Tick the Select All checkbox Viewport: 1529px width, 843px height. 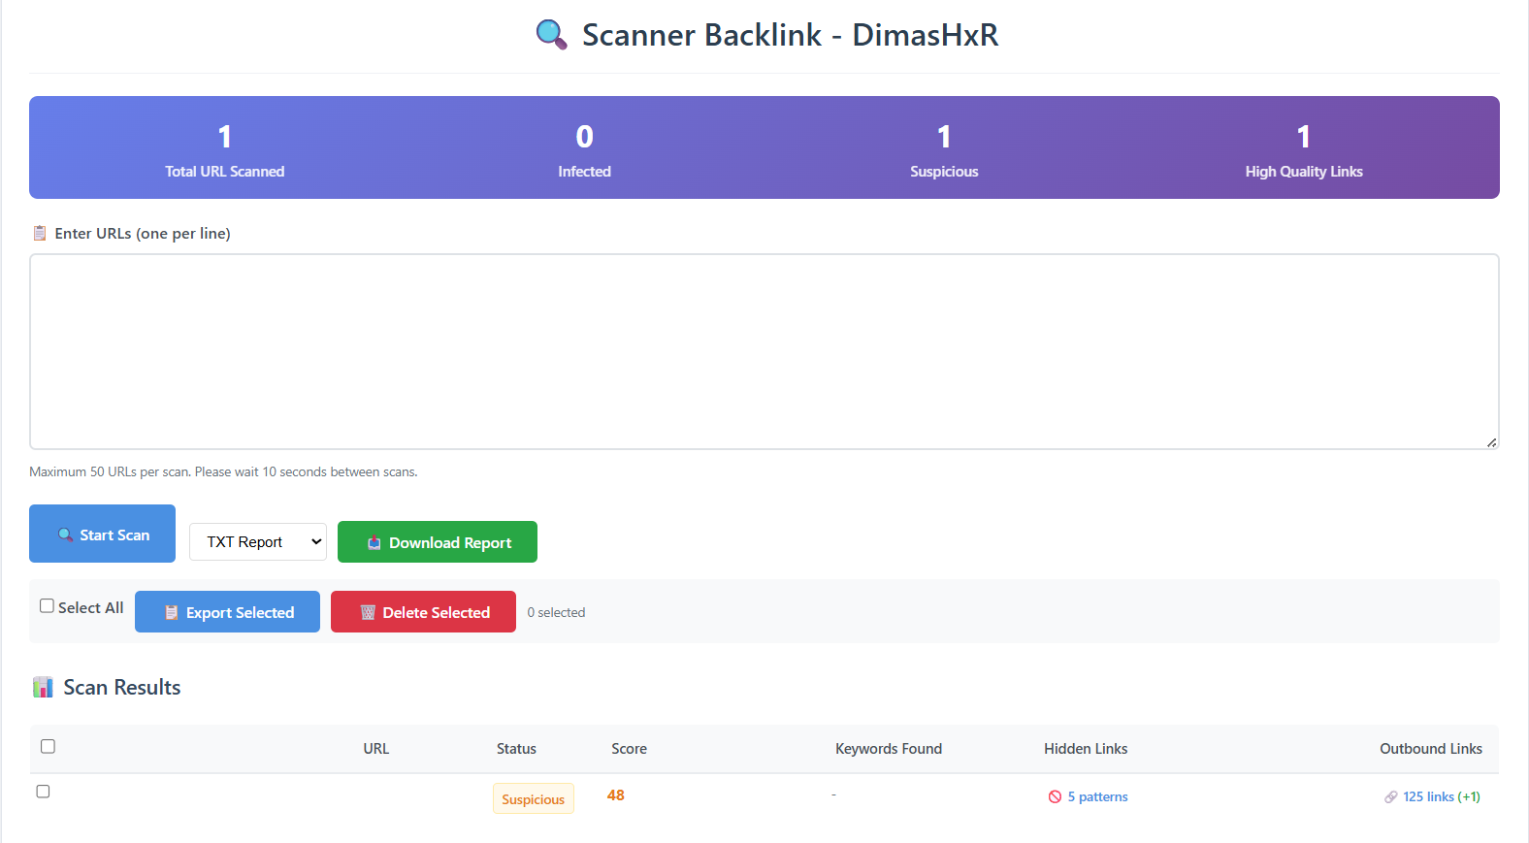point(47,605)
